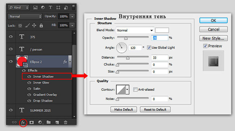The width and height of the screenshot is (235, 131).
Task: Click the Size slider handle
Action: (117, 72)
